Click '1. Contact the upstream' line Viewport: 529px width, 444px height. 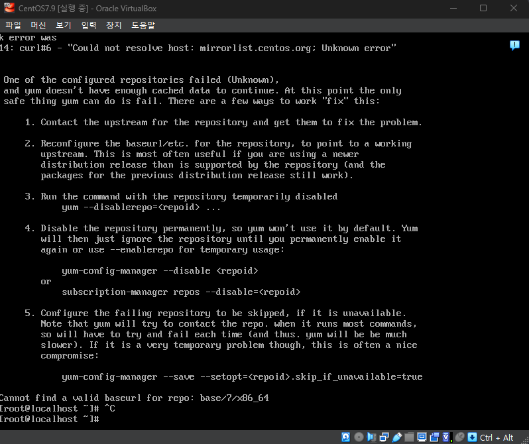pos(223,123)
